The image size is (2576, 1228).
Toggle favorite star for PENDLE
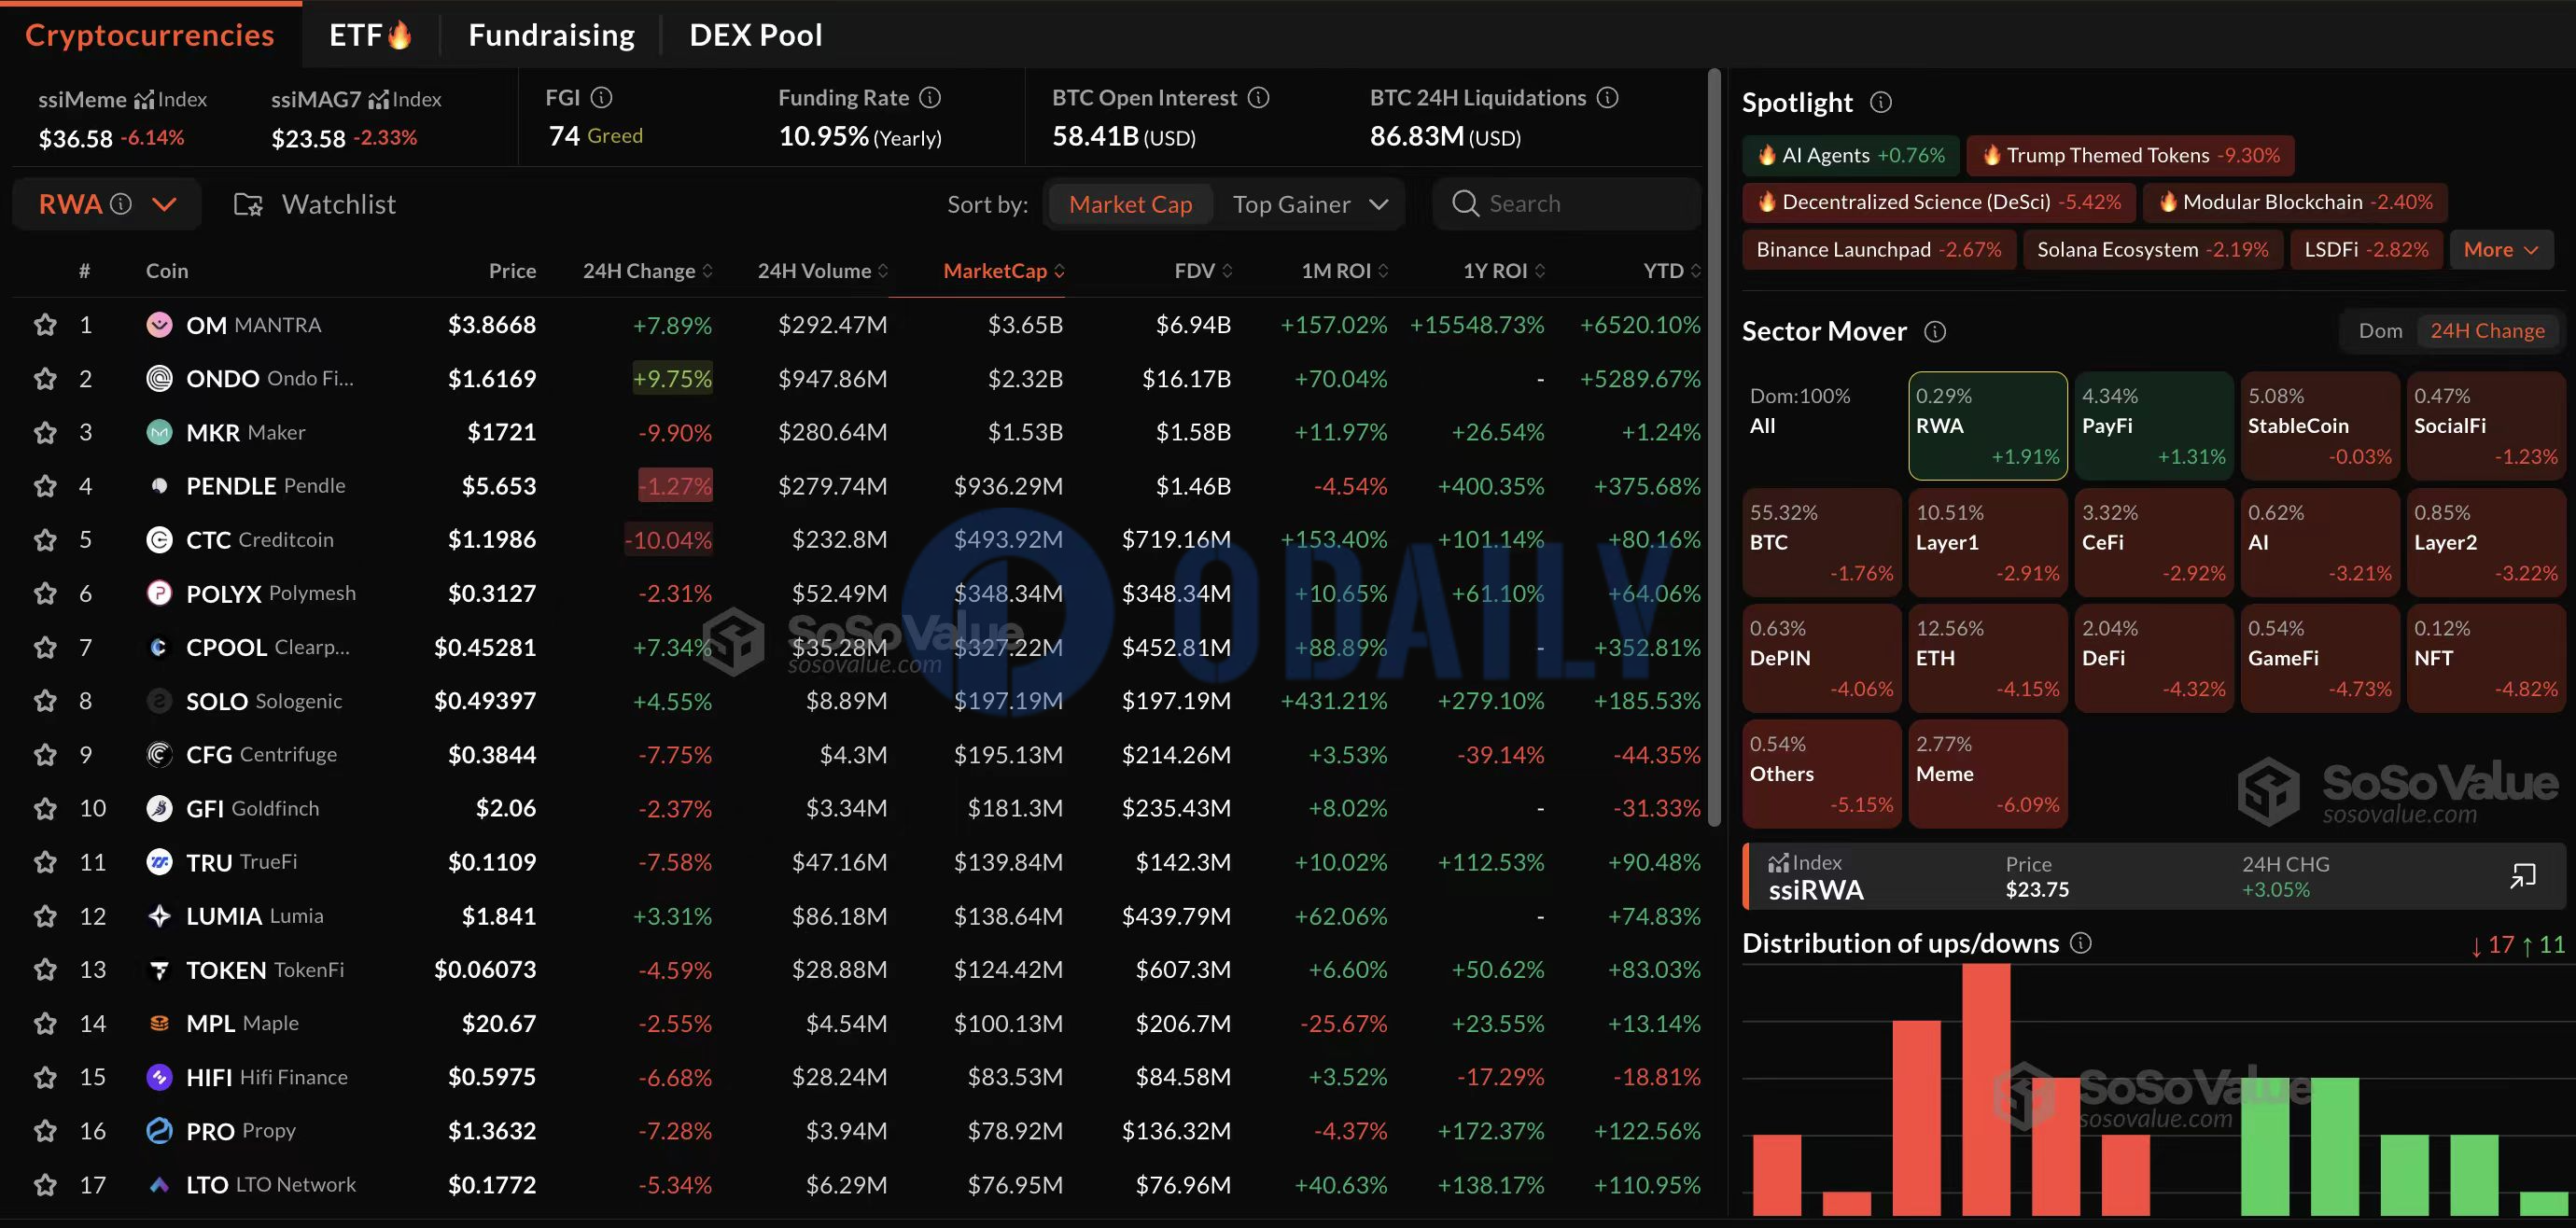(x=45, y=486)
